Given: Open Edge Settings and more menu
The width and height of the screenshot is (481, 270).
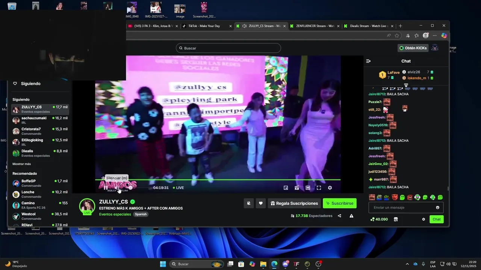Looking at the screenshot, I should tap(435, 35).
